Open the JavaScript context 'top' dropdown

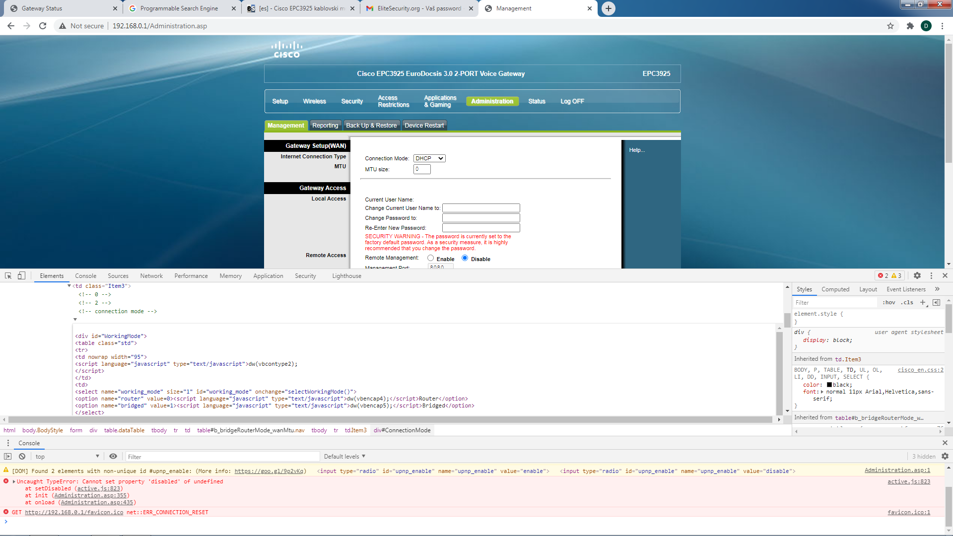coord(67,457)
